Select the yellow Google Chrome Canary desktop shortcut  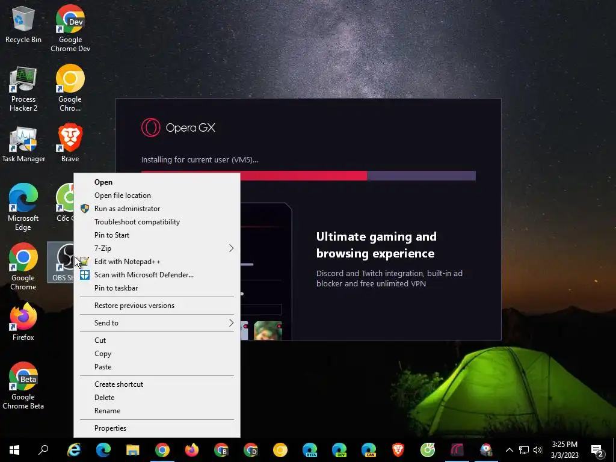click(x=70, y=88)
